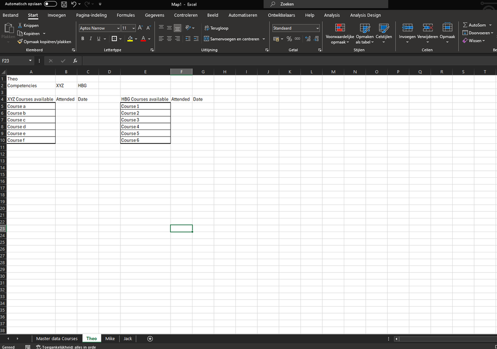Select Opmaak kopiëren/plakken format painter
The width and height of the screenshot is (497, 349).
point(44,41)
